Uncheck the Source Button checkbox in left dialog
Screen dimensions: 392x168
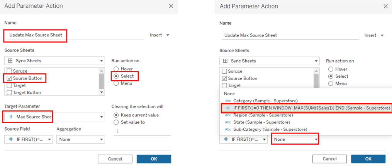click(10, 78)
